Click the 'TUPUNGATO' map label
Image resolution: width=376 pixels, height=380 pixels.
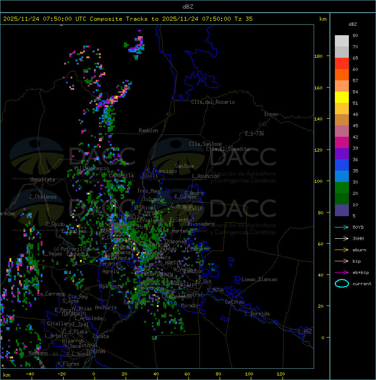click(x=73, y=314)
